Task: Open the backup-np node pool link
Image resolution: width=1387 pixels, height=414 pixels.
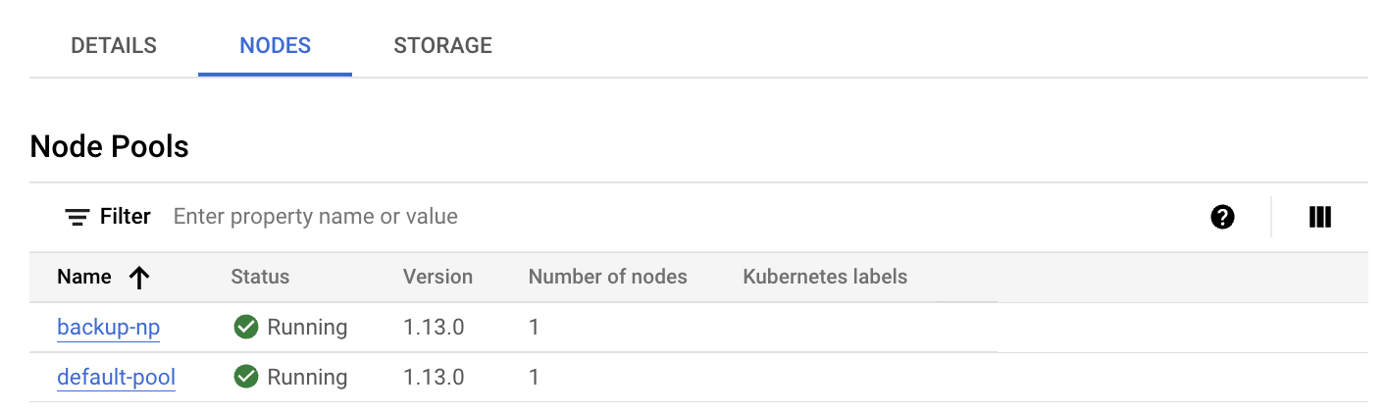Action: point(108,327)
